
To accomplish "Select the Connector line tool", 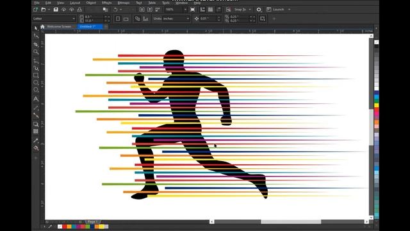I will pos(36,116).
